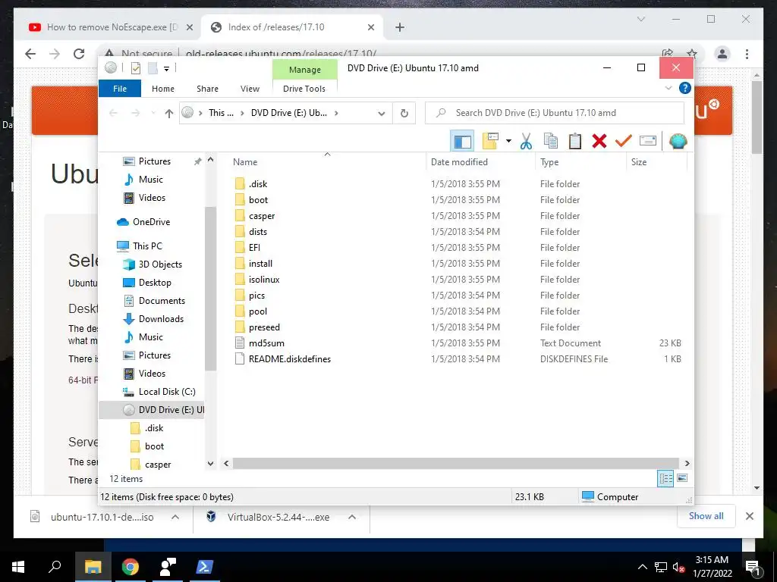Open the address bar history dropdown

coord(381,114)
